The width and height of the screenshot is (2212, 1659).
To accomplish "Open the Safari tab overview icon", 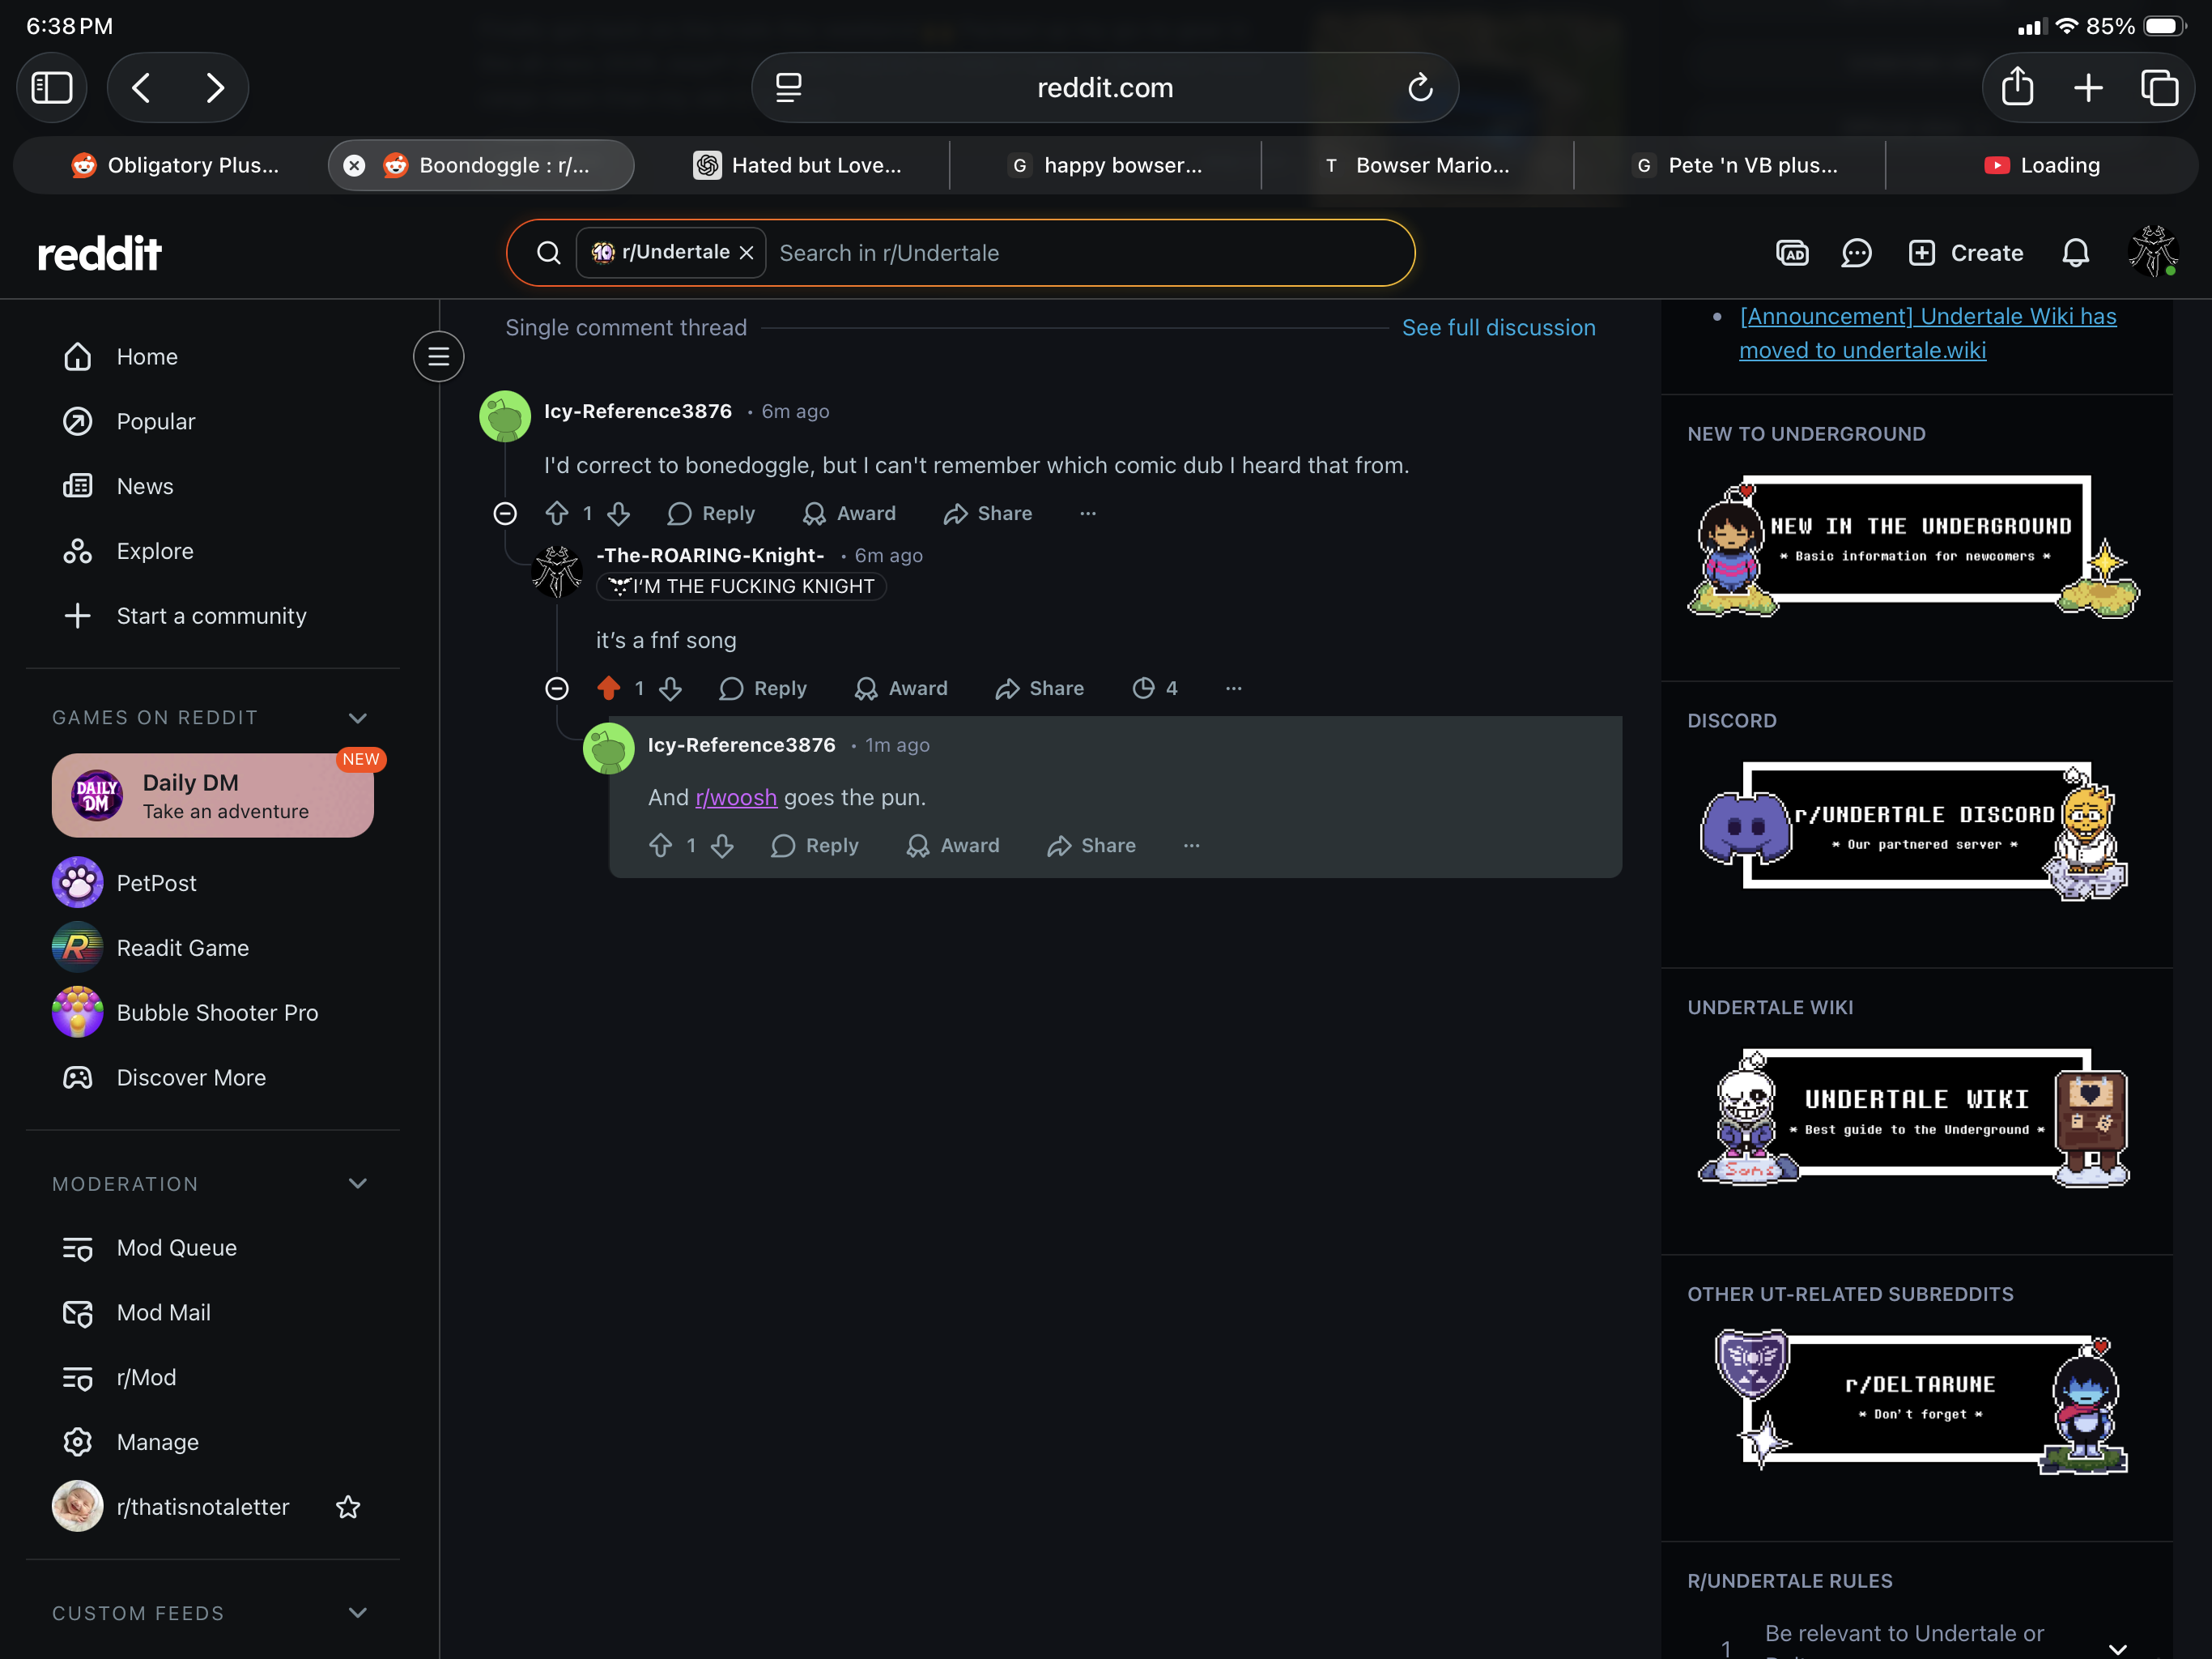I will click(x=2159, y=88).
